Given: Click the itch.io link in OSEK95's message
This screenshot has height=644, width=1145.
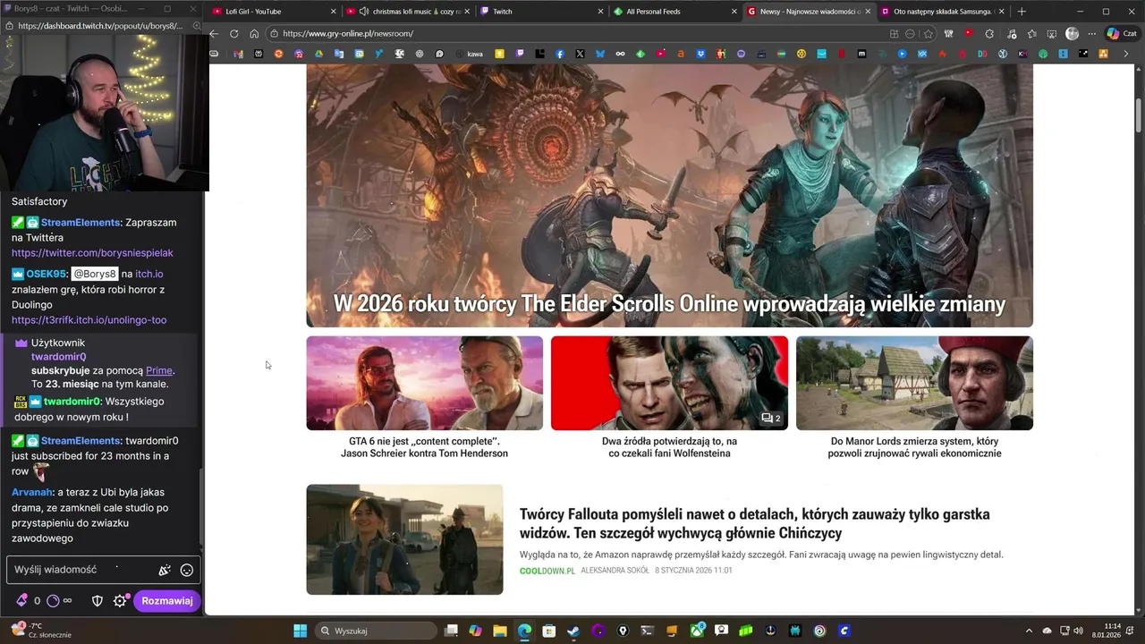Looking at the screenshot, I should pyautogui.click(x=149, y=274).
